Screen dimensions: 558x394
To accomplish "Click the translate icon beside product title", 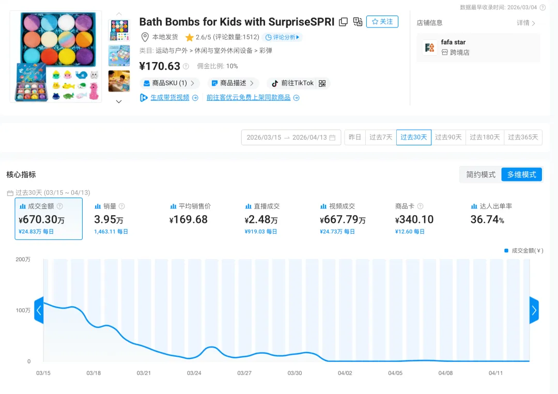I will click(358, 23).
